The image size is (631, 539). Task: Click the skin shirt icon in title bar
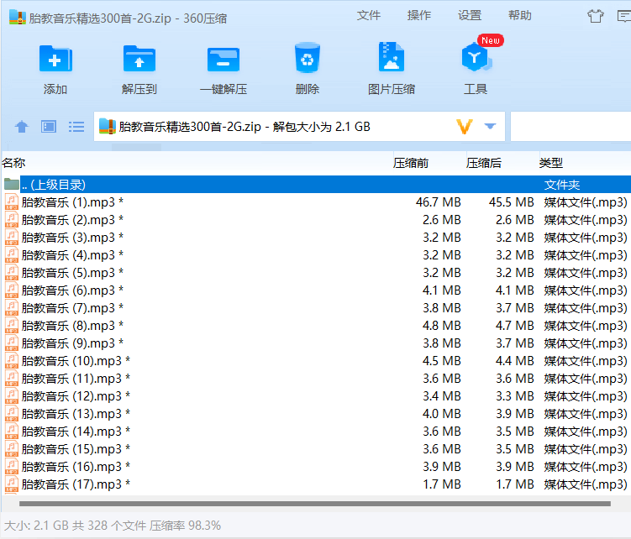[597, 15]
